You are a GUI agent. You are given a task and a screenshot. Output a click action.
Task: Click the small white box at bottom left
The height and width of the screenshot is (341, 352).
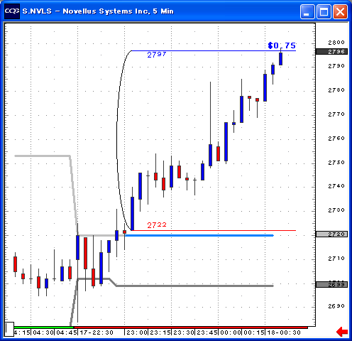pos(9,329)
